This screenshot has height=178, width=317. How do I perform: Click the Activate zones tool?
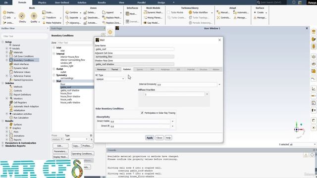point(90,23)
